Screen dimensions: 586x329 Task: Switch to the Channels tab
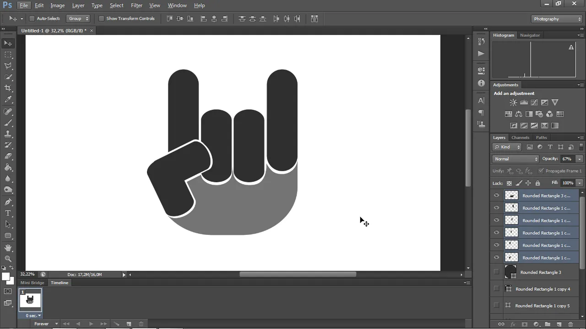(x=520, y=138)
